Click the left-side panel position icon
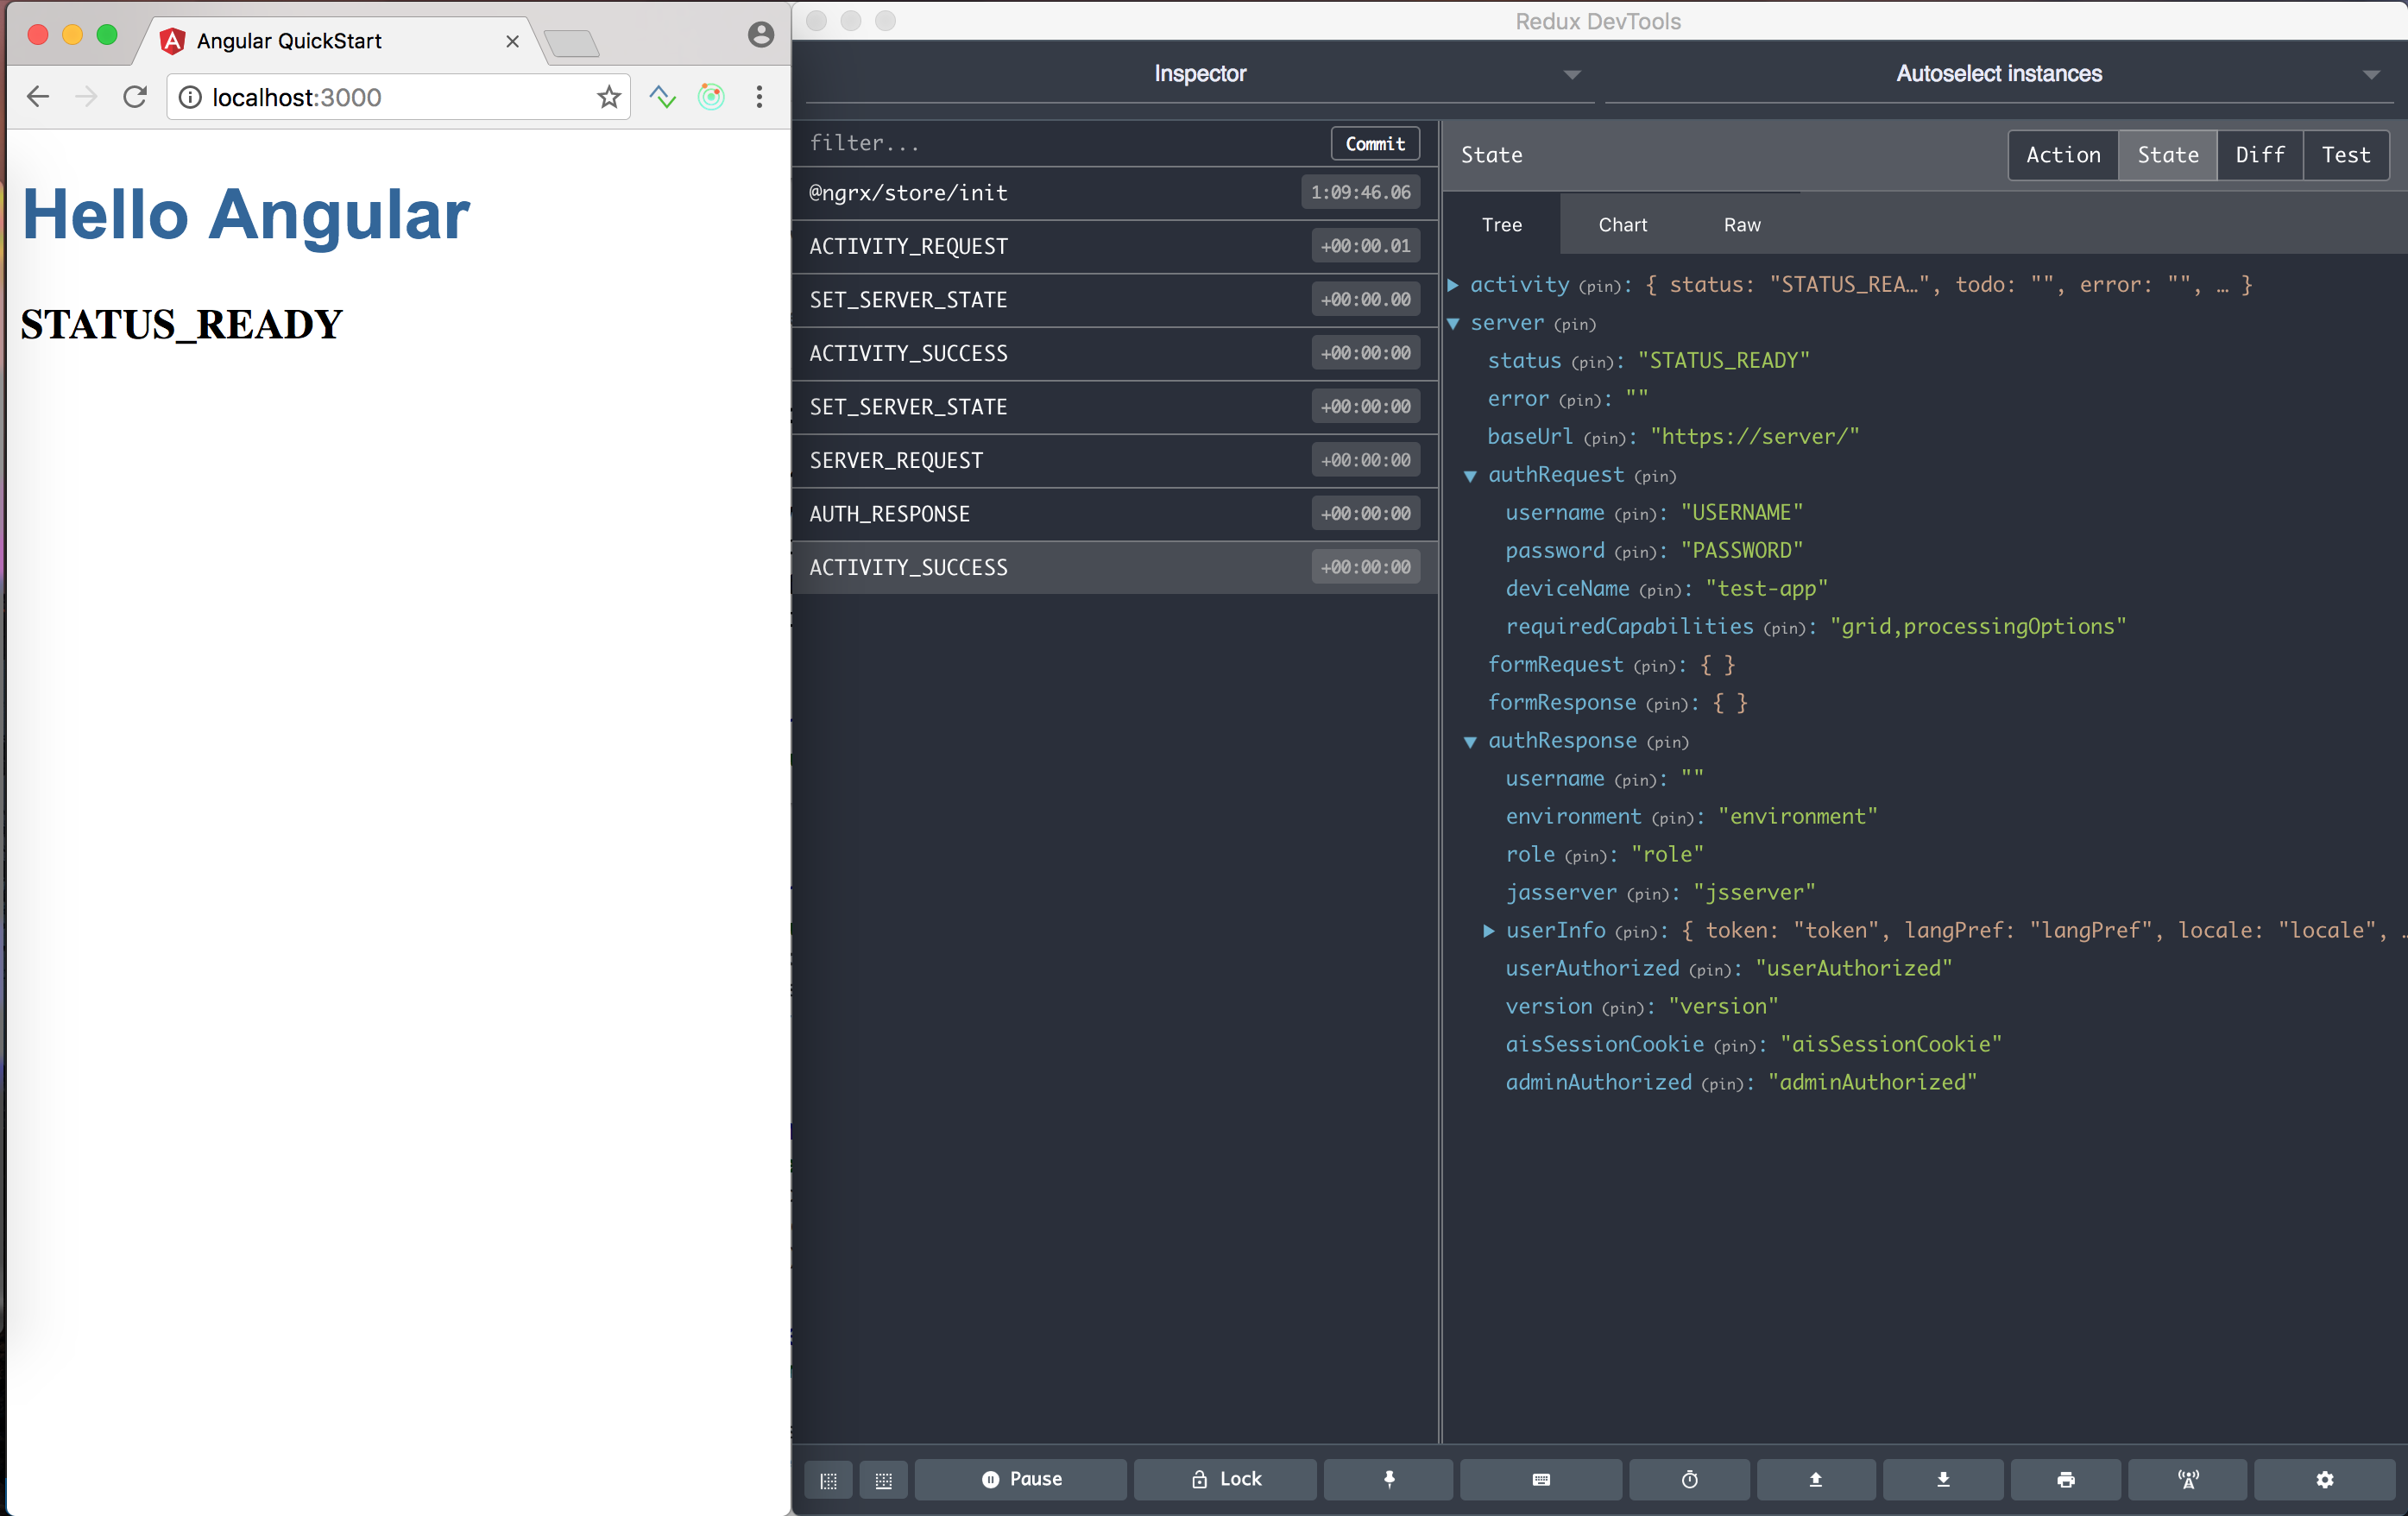Image resolution: width=2408 pixels, height=1516 pixels. coord(828,1479)
